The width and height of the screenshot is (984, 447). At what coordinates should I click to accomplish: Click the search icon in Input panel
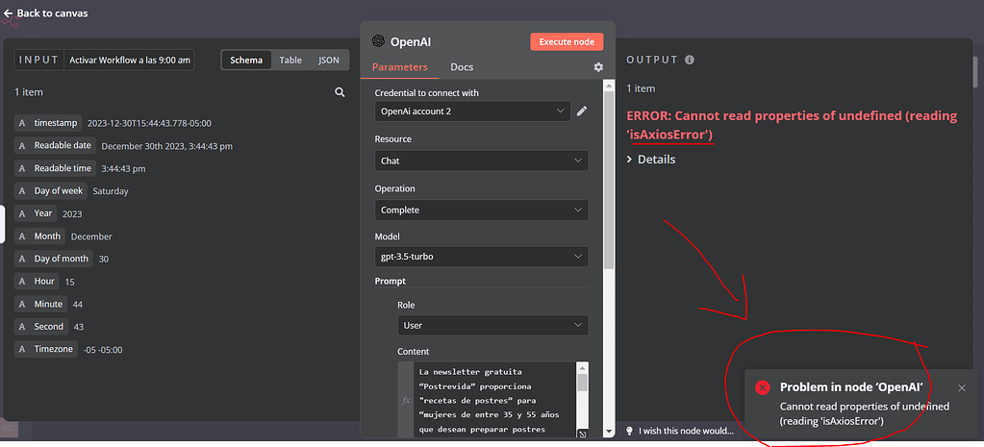pyautogui.click(x=340, y=92)
